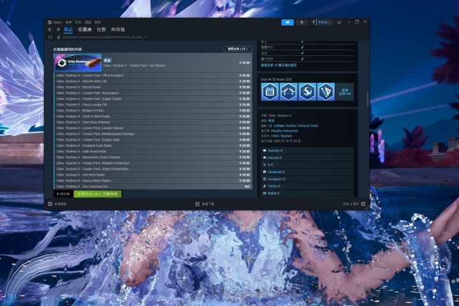This screenshot has height=306, width=459.
Task: Open Creator Pack: Mediterranean Heritage row
Action: coord(153,134)
